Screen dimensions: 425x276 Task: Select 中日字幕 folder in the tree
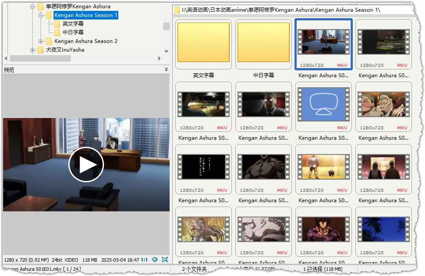(x=73, y=33)
